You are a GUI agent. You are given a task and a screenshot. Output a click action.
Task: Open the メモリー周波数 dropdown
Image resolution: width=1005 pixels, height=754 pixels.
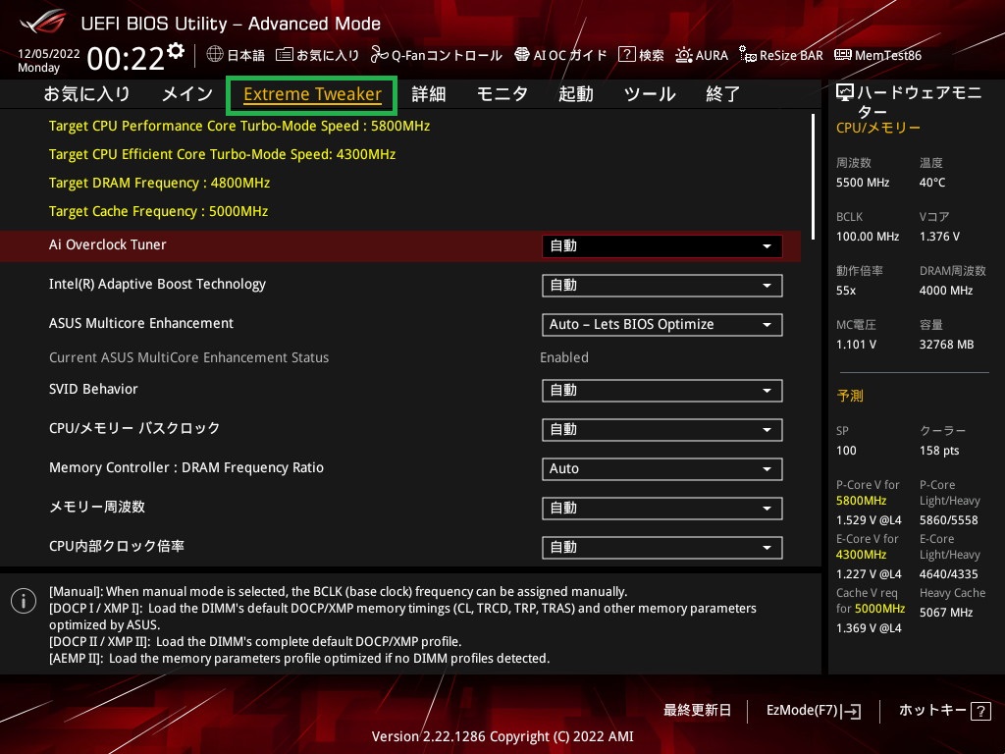tap(662, 509)
